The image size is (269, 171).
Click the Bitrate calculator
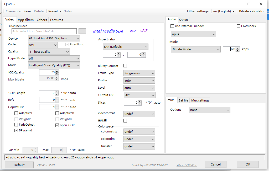[252, 11]
